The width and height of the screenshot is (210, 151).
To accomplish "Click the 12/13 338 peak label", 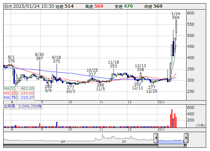I will 140,68.
